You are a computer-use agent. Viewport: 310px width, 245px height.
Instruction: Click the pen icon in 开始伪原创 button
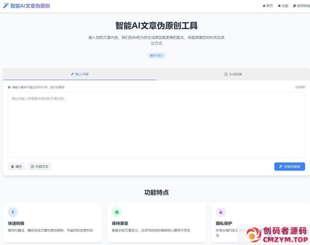[x=281, y=166]
